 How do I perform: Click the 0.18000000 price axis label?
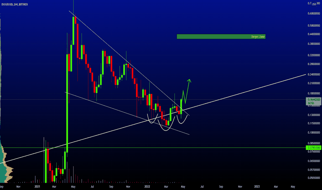(x=314, y=94)
